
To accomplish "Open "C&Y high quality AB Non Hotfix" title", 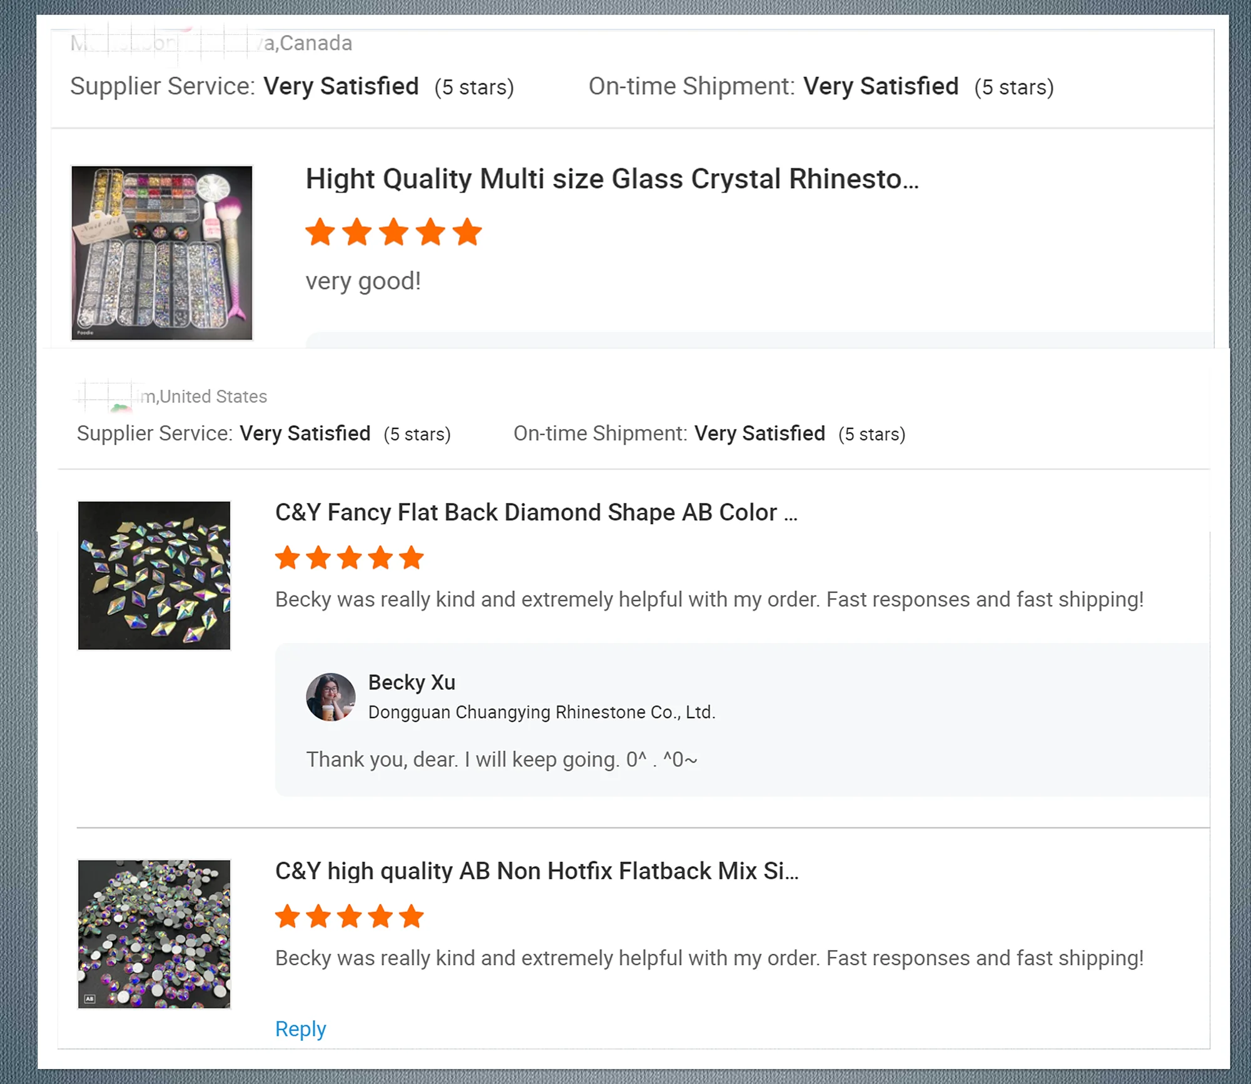I will pos(537,871).
